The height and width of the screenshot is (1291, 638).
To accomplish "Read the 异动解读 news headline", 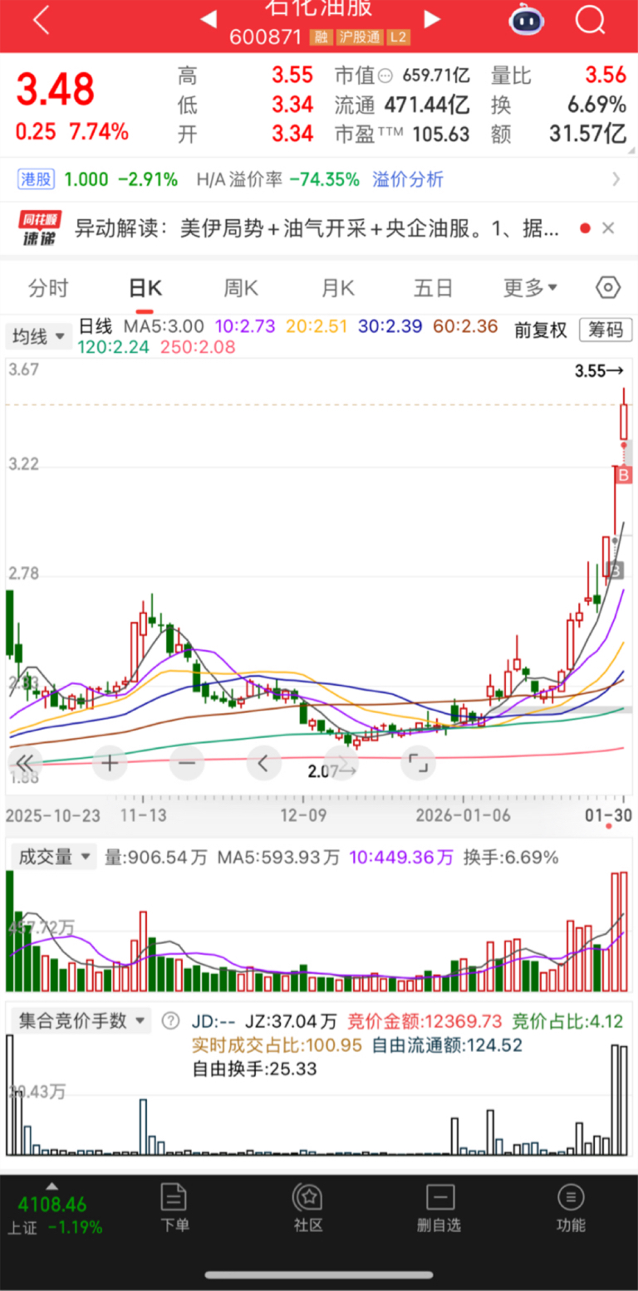I will click(317, 230).
